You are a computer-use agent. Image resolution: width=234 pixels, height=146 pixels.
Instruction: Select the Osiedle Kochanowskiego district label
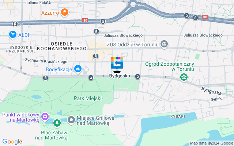(62, 46)
